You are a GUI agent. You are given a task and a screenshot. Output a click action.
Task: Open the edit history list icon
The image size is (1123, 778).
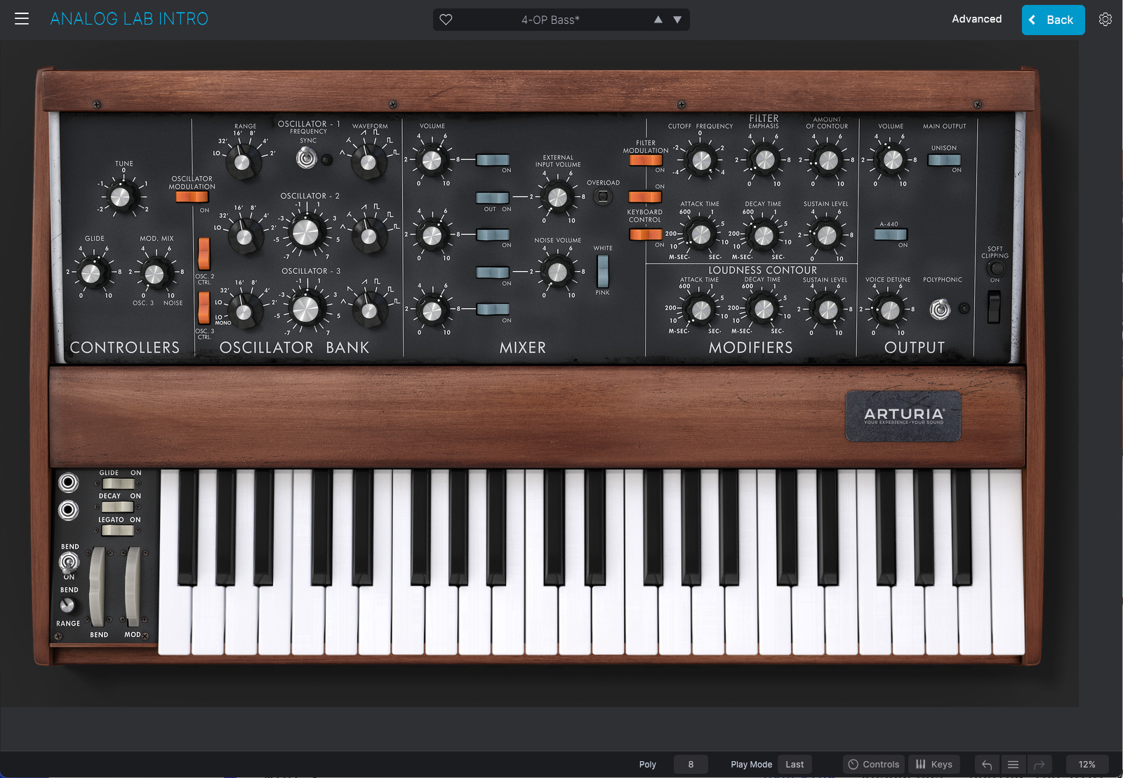pyautogui.click(x=1013, y=765)
